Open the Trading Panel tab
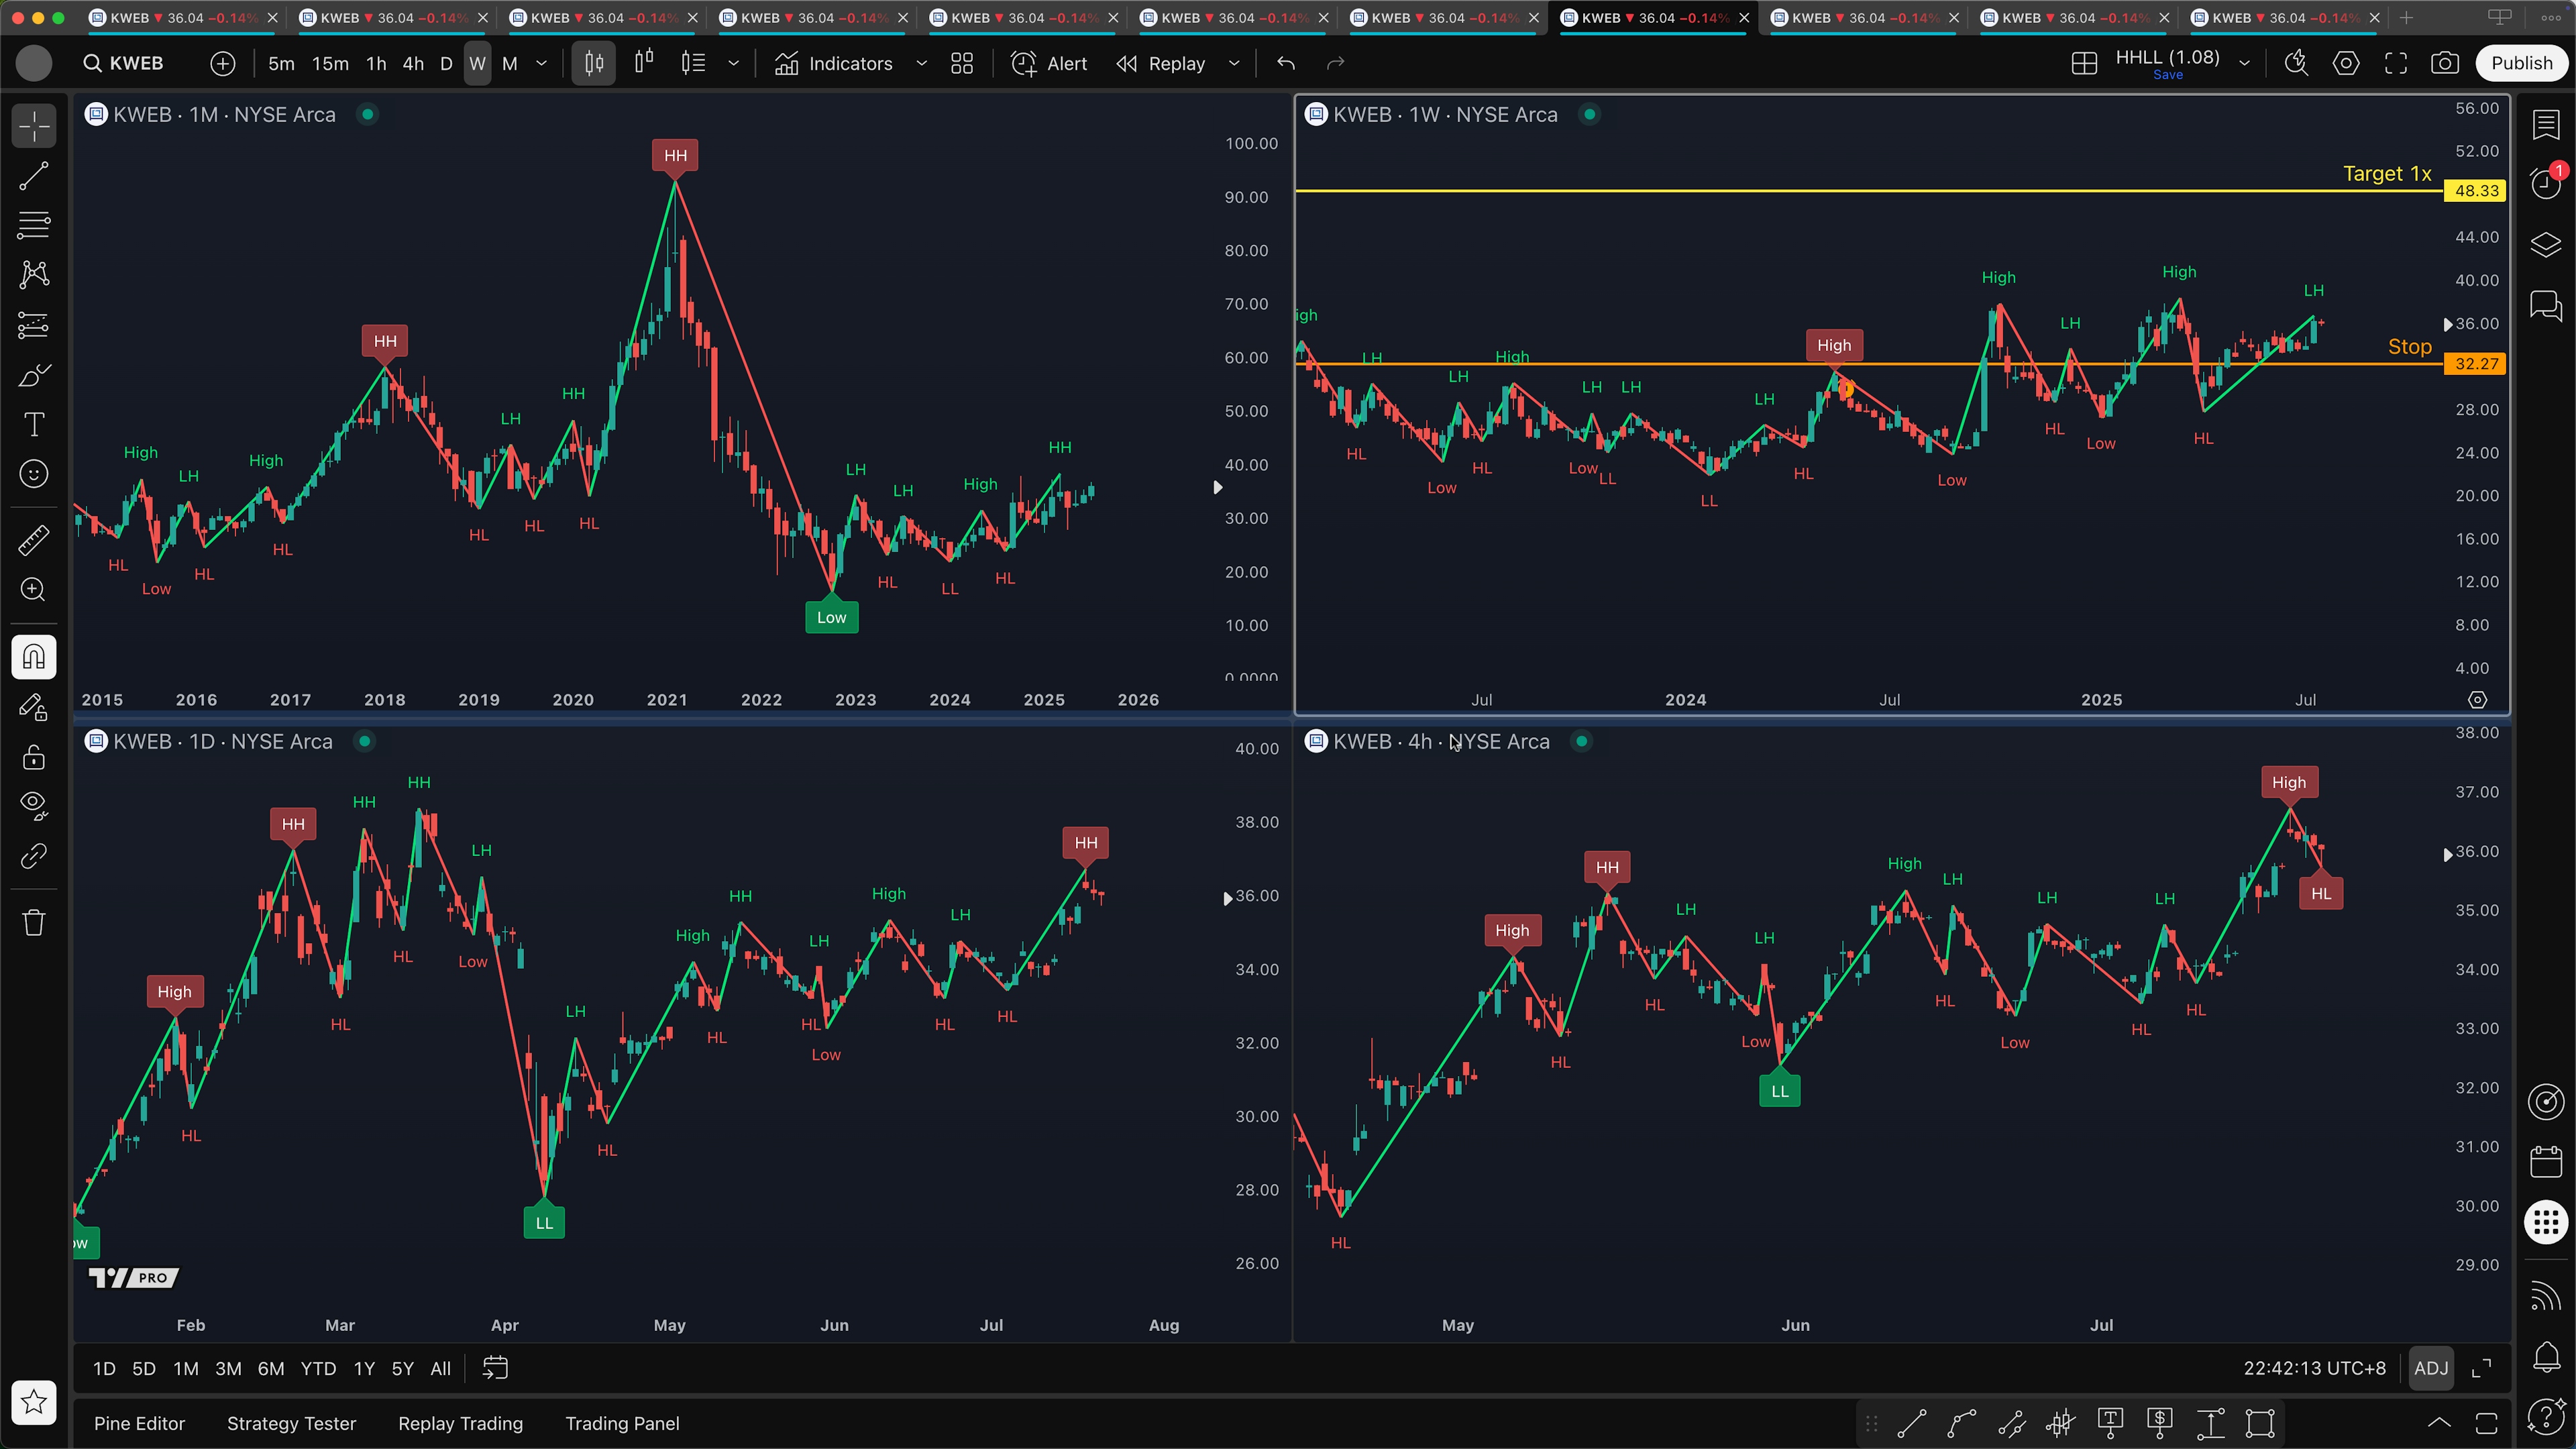This screenshot has width=2576, height=1449. tap(622, 1423)
